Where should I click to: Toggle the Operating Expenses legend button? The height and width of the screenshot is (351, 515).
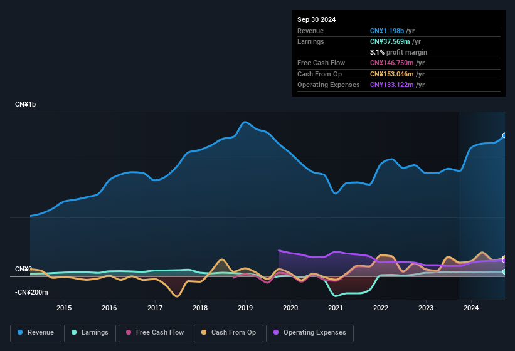(x=309, y=333)
